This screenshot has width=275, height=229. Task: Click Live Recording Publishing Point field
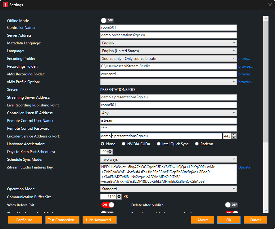[168, 105]
